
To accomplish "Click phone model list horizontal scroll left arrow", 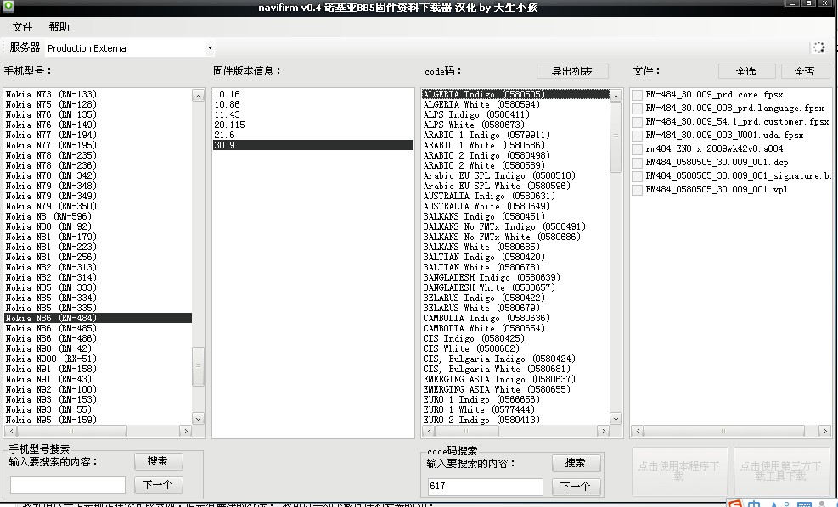I will (x=11, y=431).
